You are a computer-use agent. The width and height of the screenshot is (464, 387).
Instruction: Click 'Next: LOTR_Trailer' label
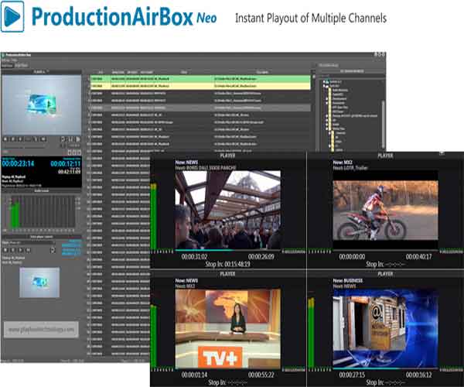click(350, 168)
